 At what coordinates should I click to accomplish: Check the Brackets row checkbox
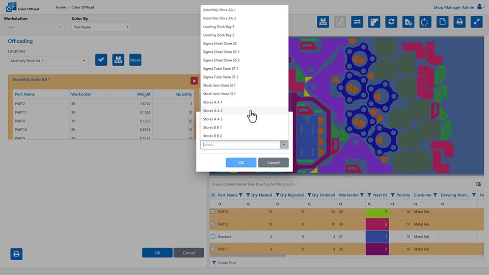tap(213, 237)
